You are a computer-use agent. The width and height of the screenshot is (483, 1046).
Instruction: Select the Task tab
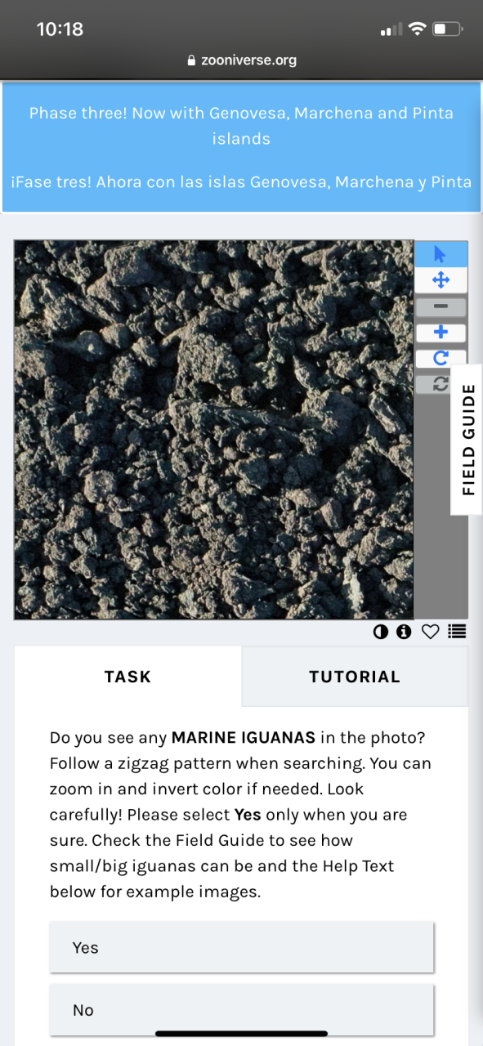point(127,677)
